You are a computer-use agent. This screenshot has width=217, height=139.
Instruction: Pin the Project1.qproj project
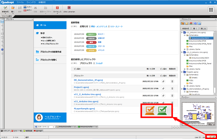163,88
